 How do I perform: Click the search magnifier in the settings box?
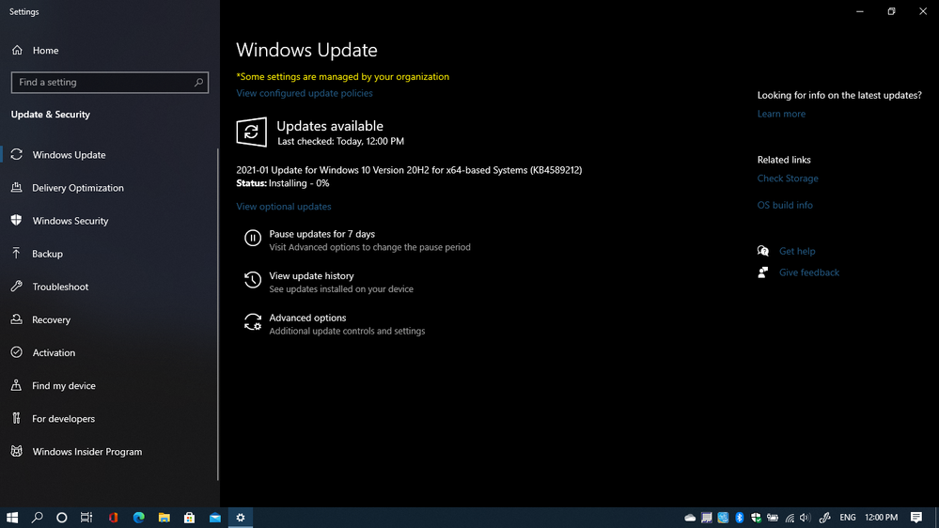pos(199,82)
